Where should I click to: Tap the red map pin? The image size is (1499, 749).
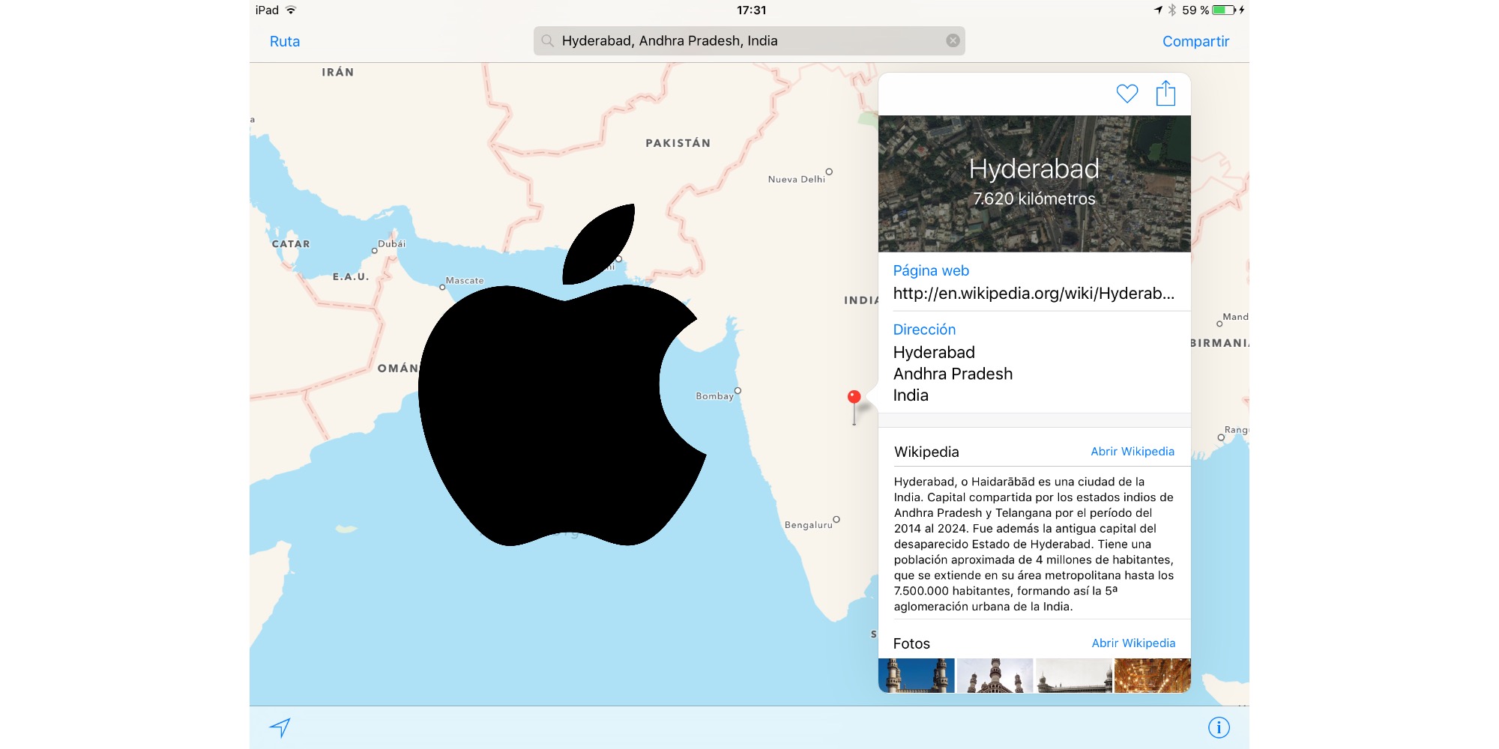coord(854,398)
